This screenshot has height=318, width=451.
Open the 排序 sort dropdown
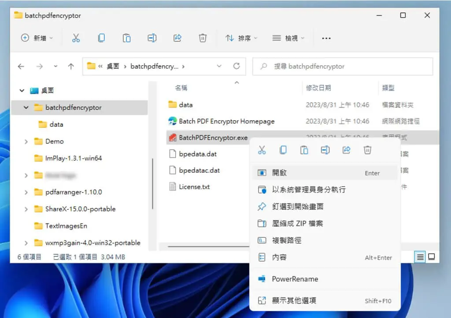click(x=241, y=38)
